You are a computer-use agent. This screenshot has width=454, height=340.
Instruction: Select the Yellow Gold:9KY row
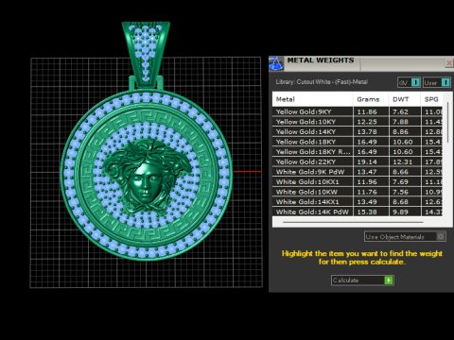coord(358,111)
